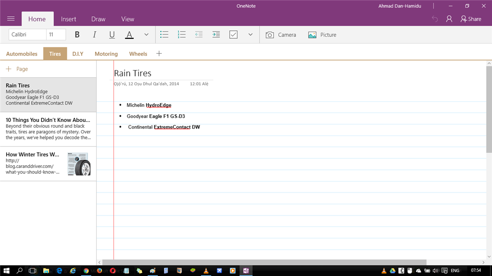The height and width of the screenshot is (276, 492).
Task: Insert a Picture from file
Action: tap(322, 35)
